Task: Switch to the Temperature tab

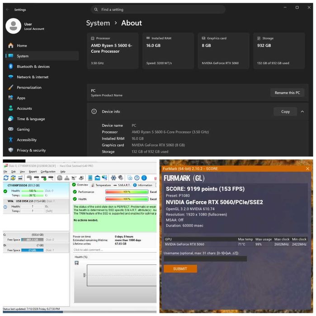Action: (x=101, y=185)
